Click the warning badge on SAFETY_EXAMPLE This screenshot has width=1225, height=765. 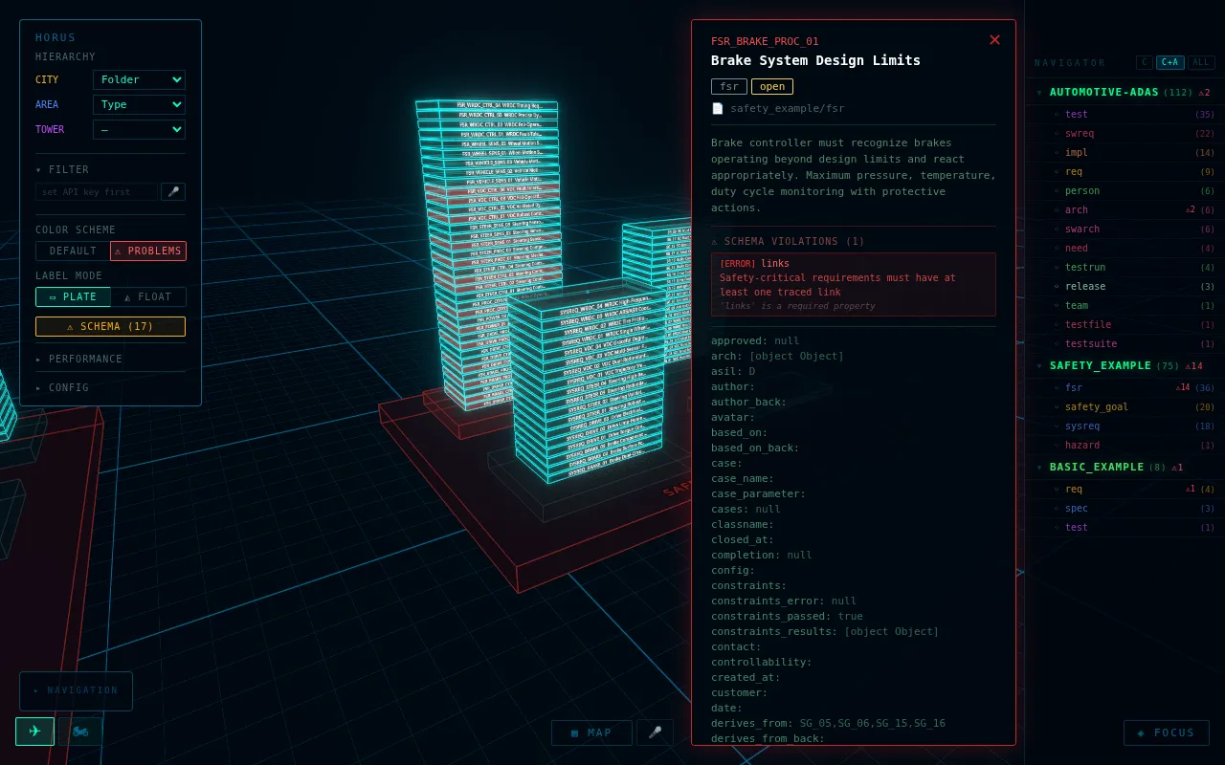1193,366
